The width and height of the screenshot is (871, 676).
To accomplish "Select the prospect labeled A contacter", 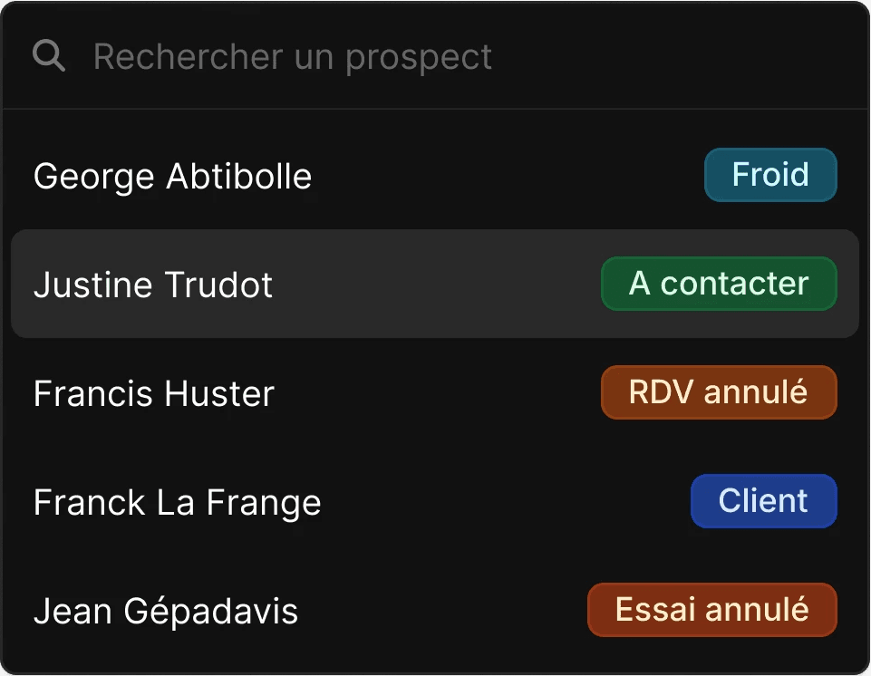I will (x=435, y=284).
